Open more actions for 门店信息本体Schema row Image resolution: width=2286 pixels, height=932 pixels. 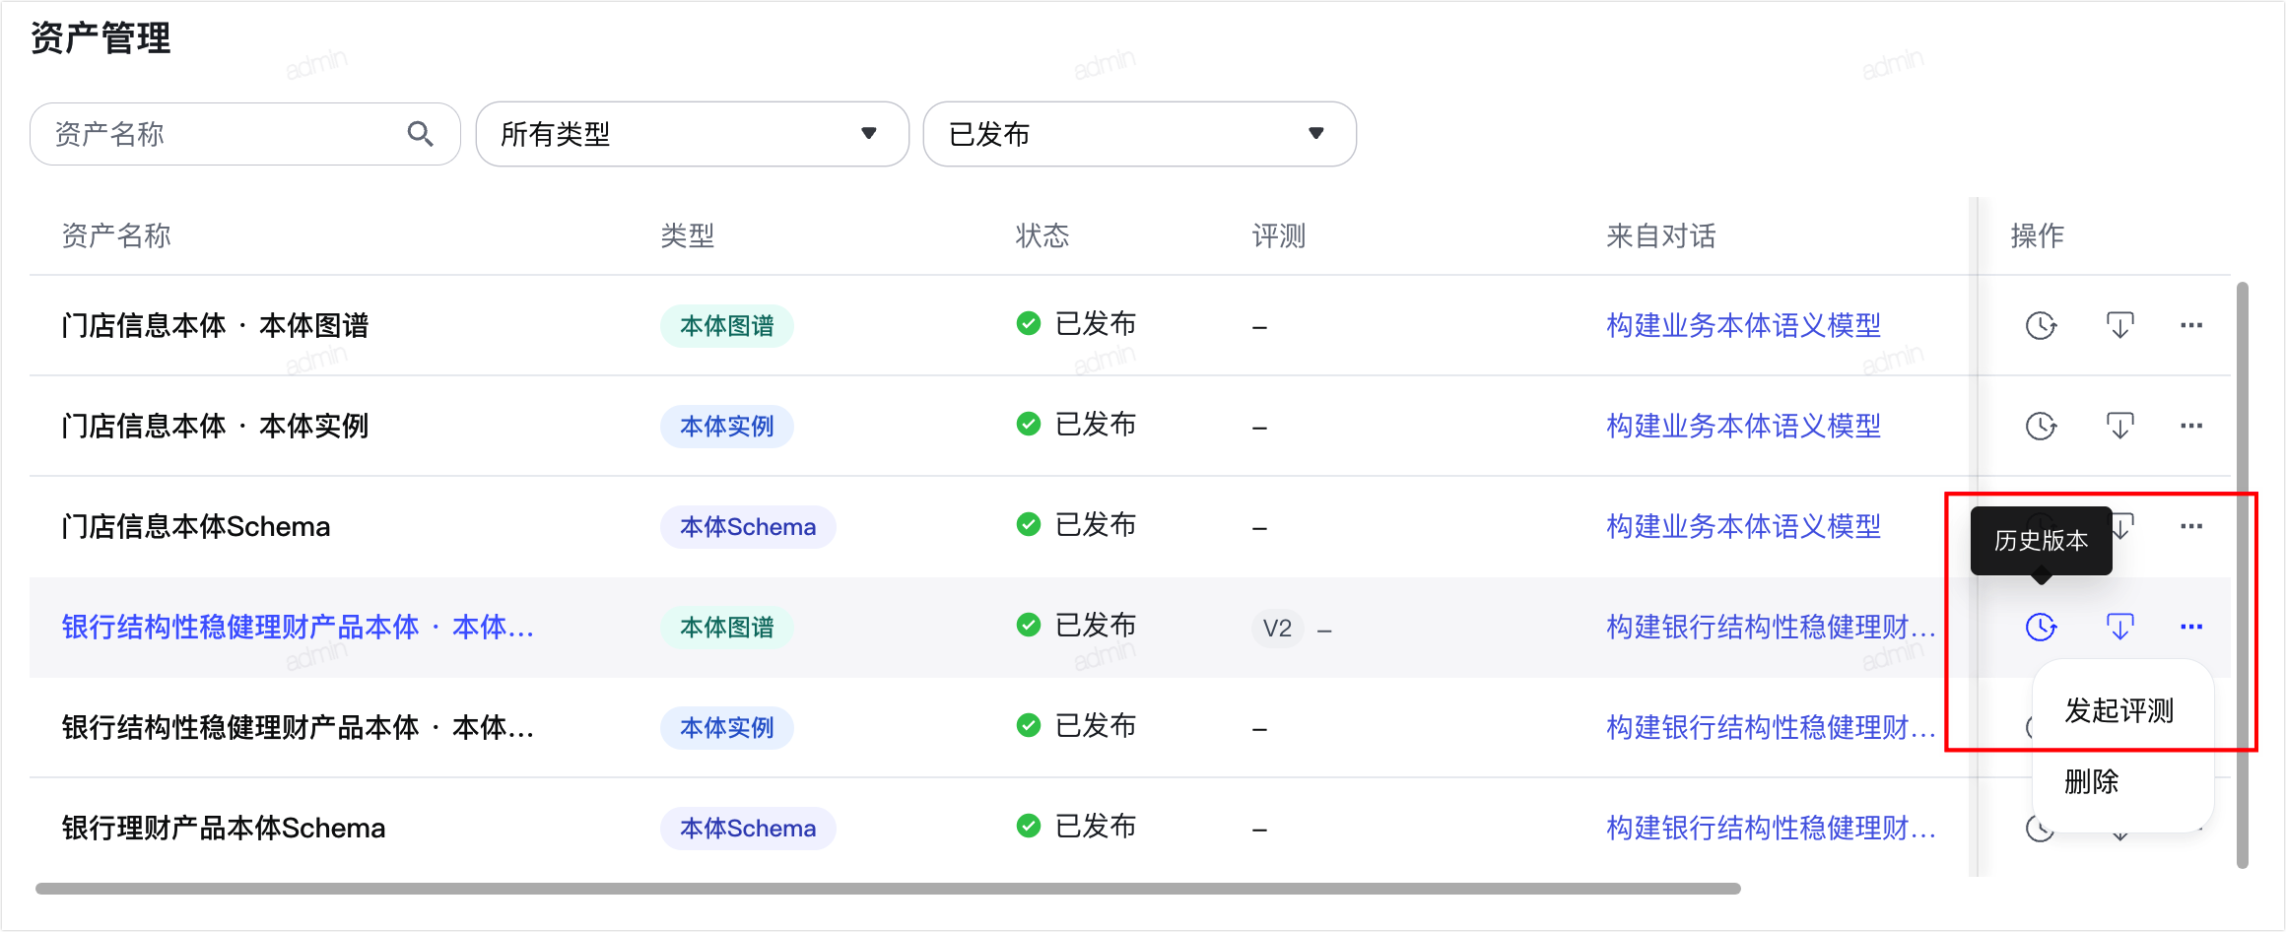tap(2191, 526)
